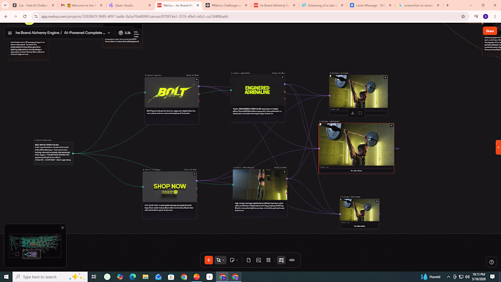Open File Explorer from the taskbar

tap(145, 277)
